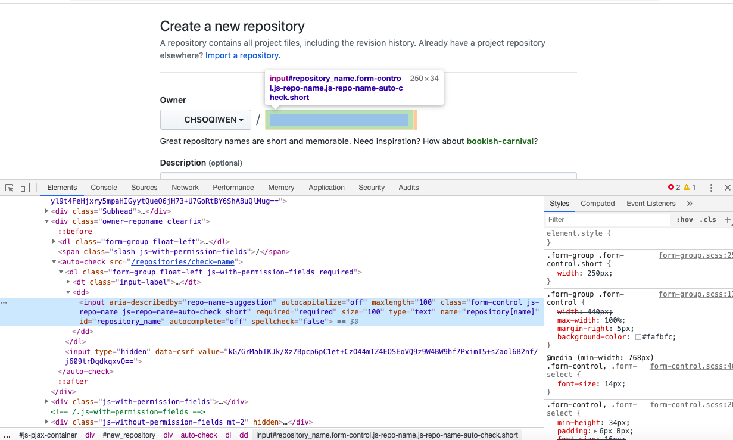Click the auto-check breadcrumb
The image size is (733, 440).
pos(199,435)
